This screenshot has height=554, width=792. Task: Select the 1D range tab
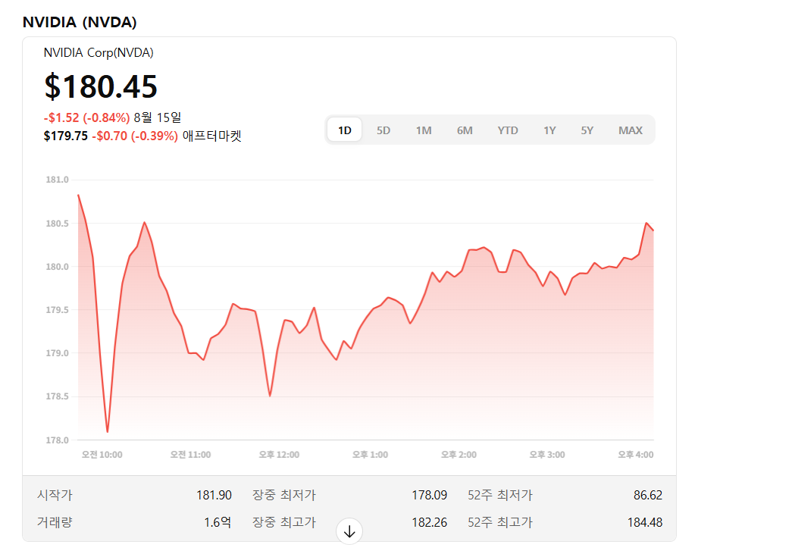coord(345,130)
